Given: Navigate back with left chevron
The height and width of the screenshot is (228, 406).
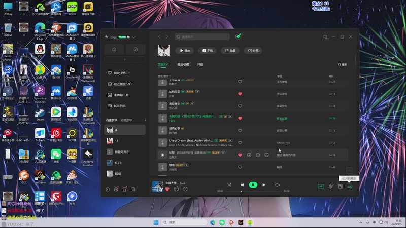Looking at the screenshot, I should tap(159, 37).
